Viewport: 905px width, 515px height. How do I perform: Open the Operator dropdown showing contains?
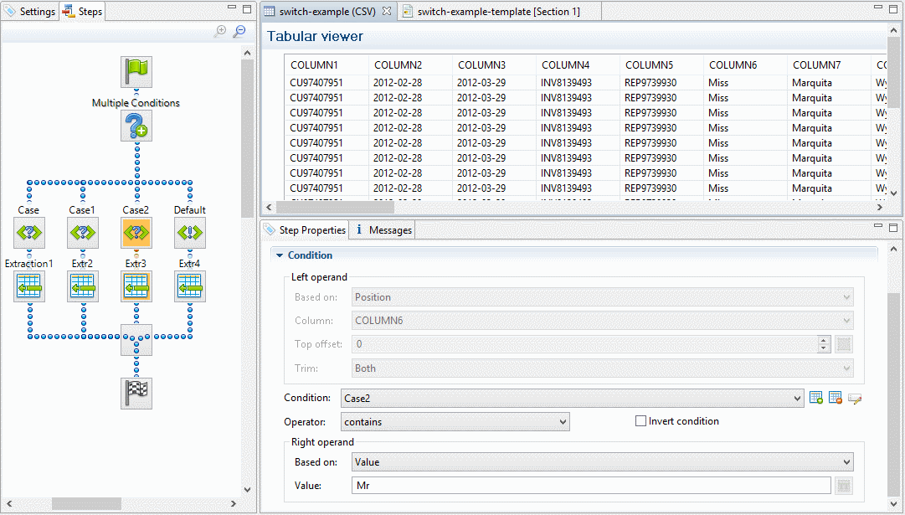(455, 422)
